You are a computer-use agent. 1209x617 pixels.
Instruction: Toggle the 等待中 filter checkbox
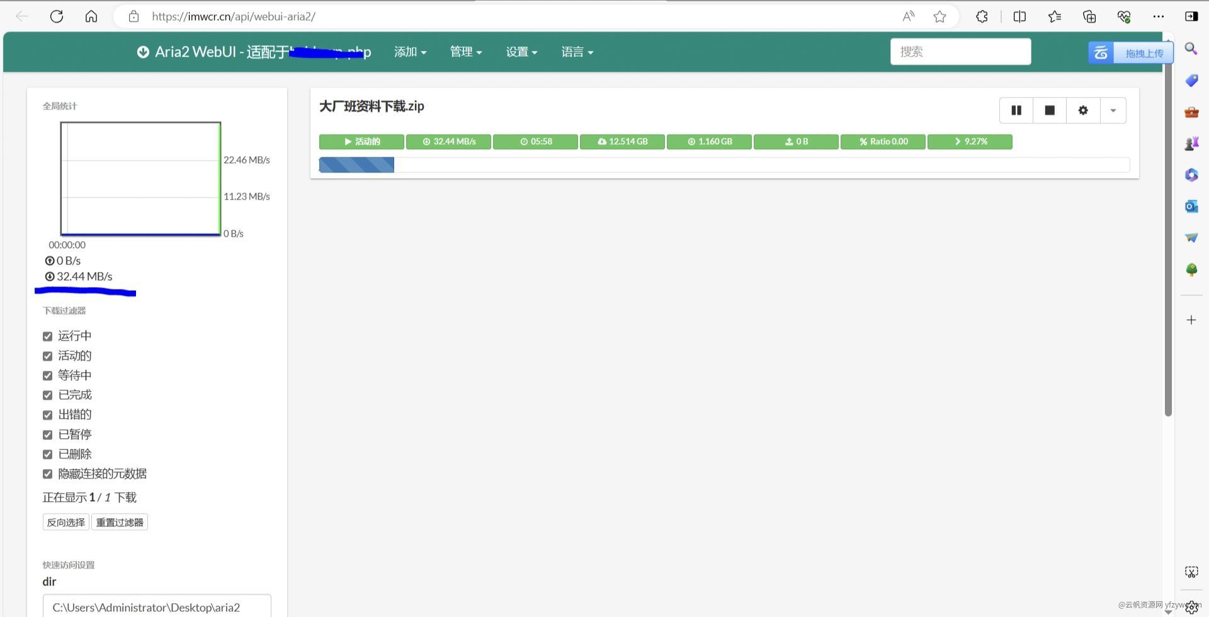(47, 375)
